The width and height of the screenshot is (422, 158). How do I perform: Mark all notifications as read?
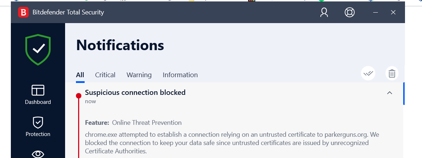(x=368, y=74)
